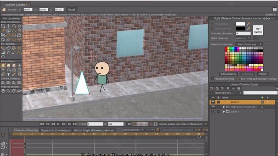Select the Paint Bucket tool
278x156 pixels.
pyautogui.click(x=14, y=48)
